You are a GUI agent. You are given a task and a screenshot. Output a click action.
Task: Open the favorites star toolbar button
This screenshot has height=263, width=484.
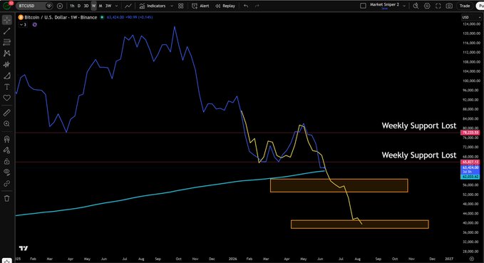pos(7,261)
